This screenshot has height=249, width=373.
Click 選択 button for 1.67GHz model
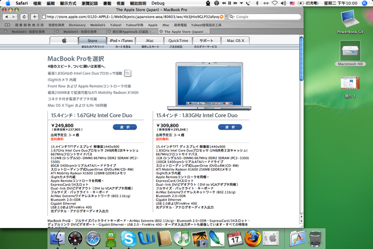coord(125,127)
